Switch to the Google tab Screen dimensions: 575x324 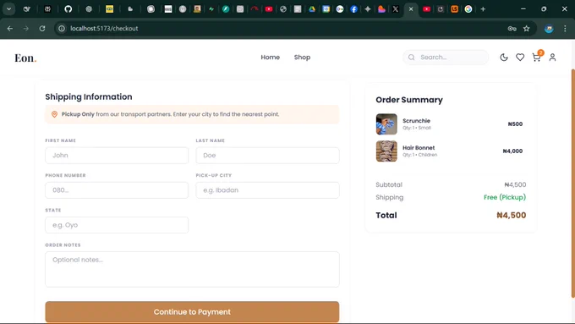(468, 9)
